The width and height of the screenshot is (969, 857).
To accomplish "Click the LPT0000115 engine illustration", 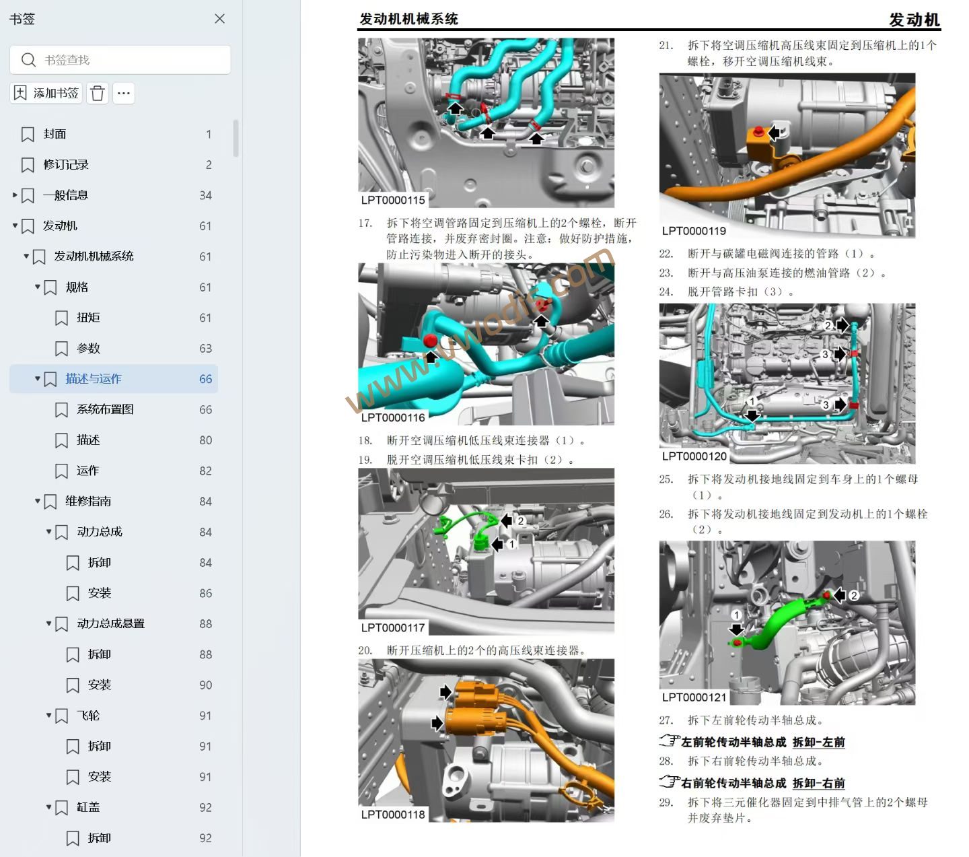I will click(486, 123).
